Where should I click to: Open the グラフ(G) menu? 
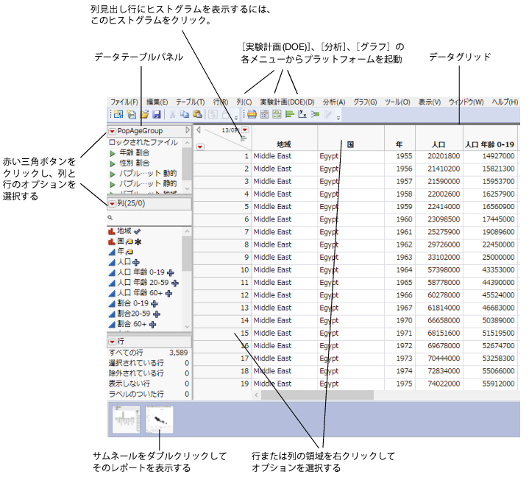point(365,102)
